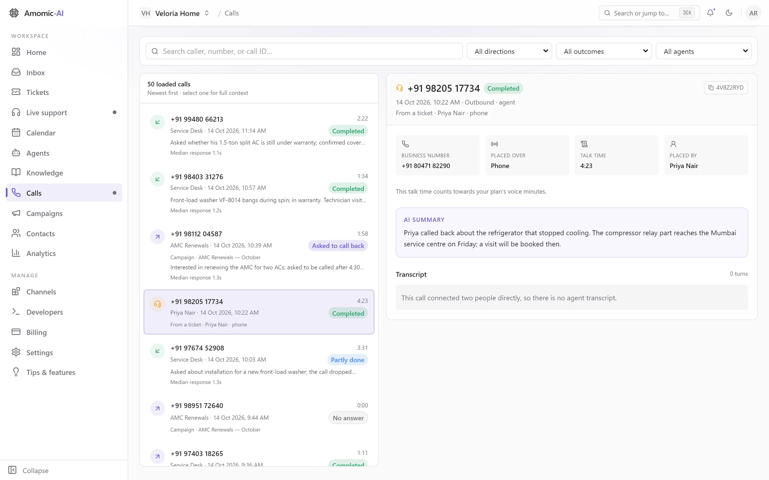Viewport: 769px width, 480px height.
Task: Collapse the sidebar
Action: point(28,470)
